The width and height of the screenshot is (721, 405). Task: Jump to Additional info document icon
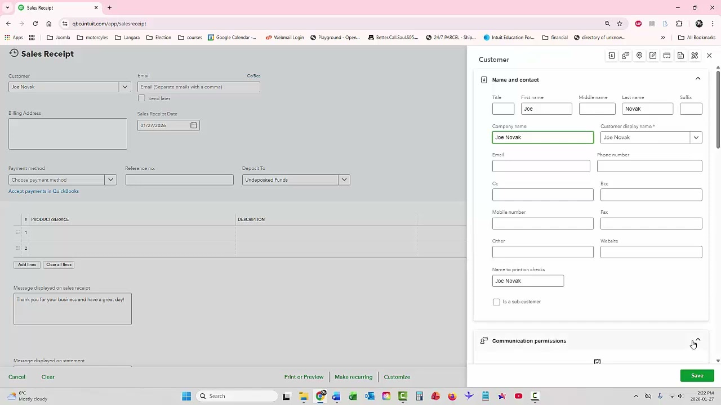coord(680,56)
